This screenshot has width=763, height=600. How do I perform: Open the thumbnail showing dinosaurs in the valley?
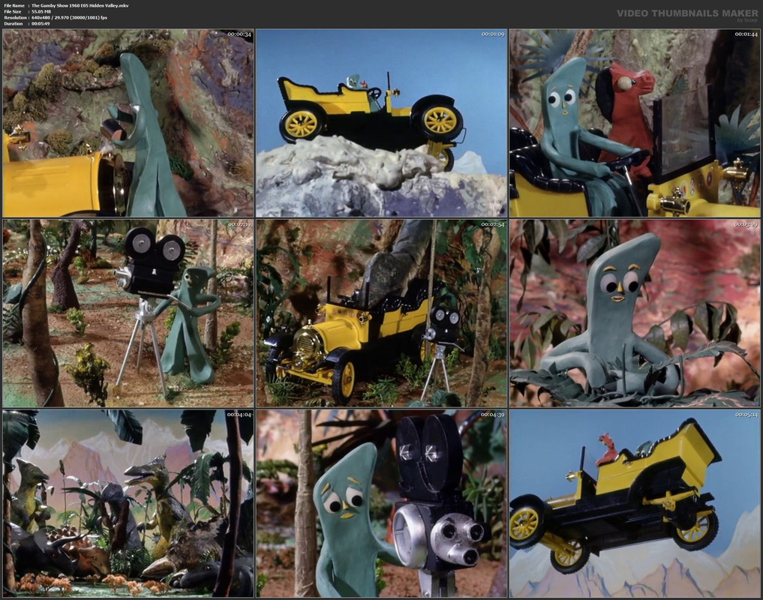(x=128, y=503)
